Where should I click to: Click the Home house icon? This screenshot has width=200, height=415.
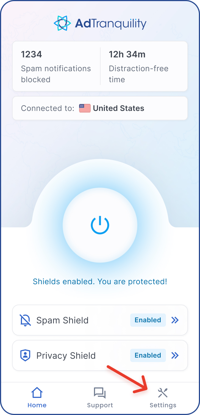37,392
